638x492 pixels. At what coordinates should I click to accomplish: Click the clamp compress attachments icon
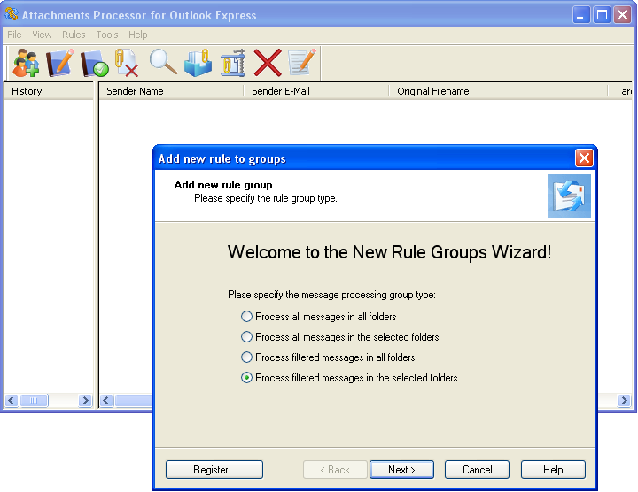(x=233, y=63)
